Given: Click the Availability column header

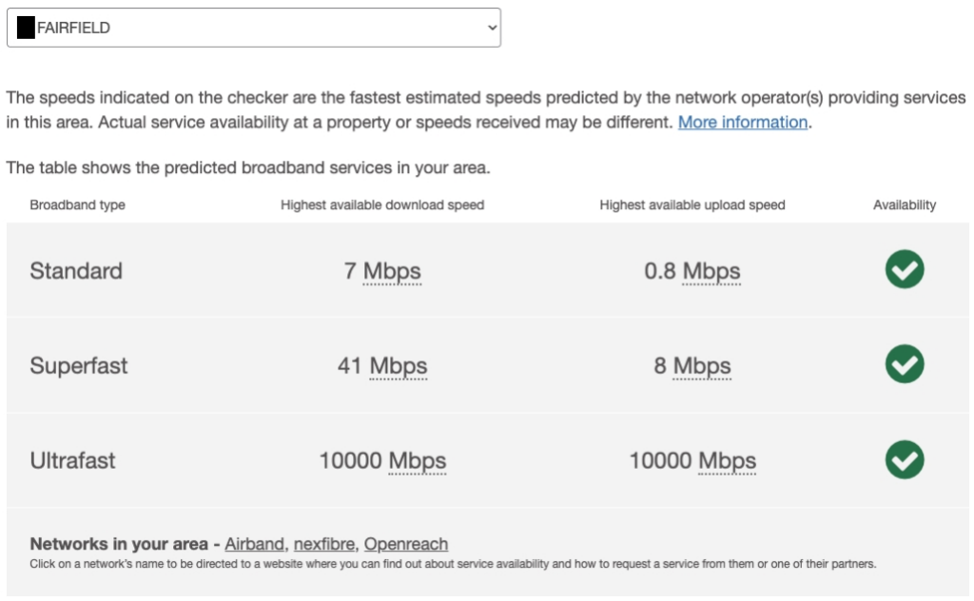Looking at the screenshot, I should (905, 204).
